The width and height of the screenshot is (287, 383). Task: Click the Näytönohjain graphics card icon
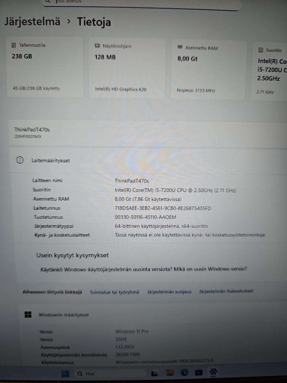point(97,46)
